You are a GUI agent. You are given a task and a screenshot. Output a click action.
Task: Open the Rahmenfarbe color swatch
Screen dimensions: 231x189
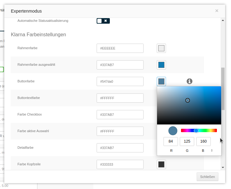[x=161, y=48]
